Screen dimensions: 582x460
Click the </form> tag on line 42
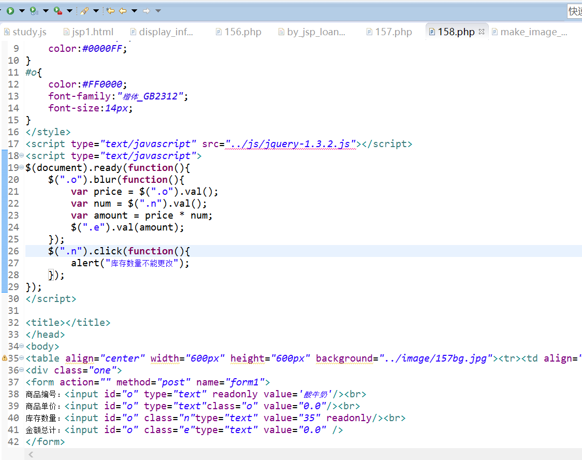(x=45, y=441)
